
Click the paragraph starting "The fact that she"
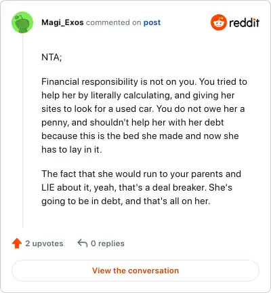142,187
